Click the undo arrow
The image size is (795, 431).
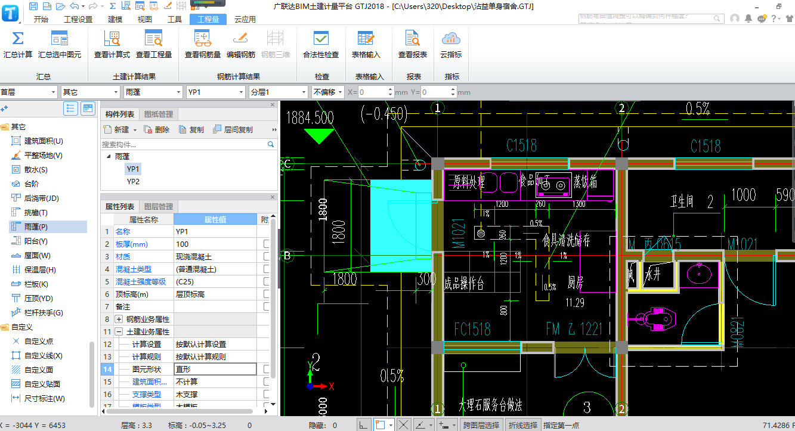coord(74,6)
